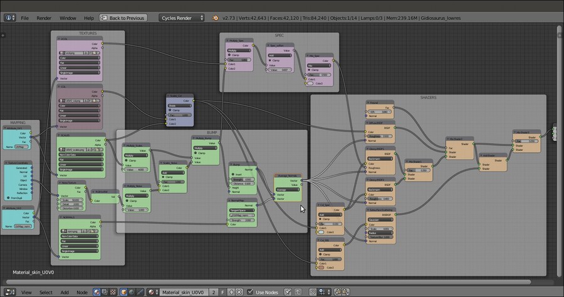Screen dimensions: 564x297
Task: Open the snap element type dropdown
Action: [325, 292]
